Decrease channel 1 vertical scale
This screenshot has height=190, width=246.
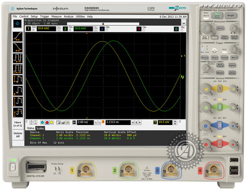[x=59, y=30]
